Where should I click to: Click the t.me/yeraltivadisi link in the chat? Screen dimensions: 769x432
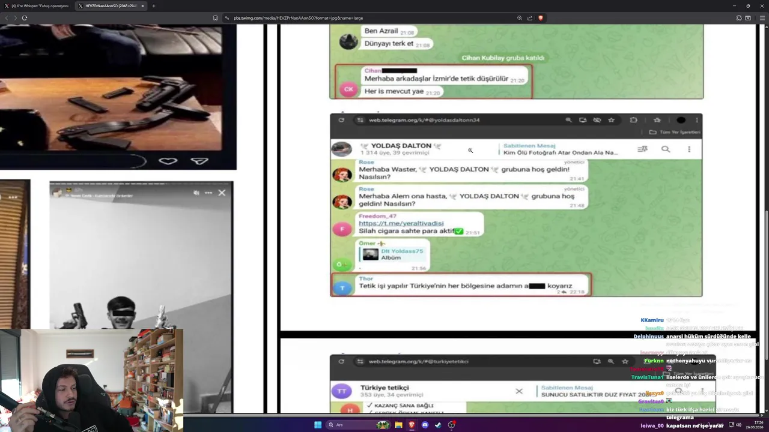pyautogui.click(x=401, y=223)
